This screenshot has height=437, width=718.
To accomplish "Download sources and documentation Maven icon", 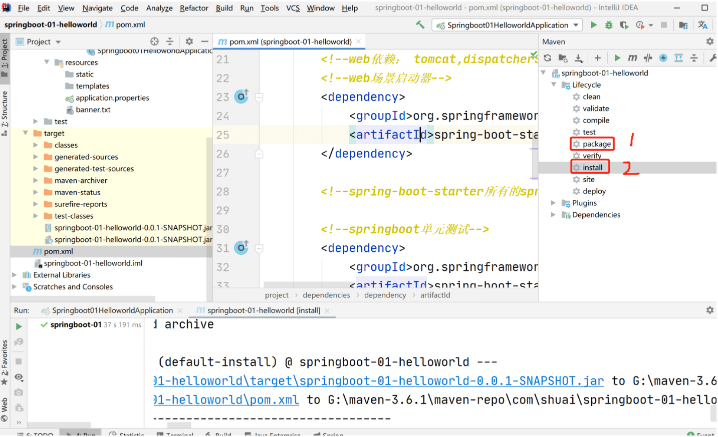I will [x=578, y=58].
